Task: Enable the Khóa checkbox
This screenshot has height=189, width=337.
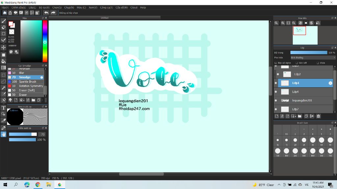Action: pyautogui.click(x=318, y=63)
